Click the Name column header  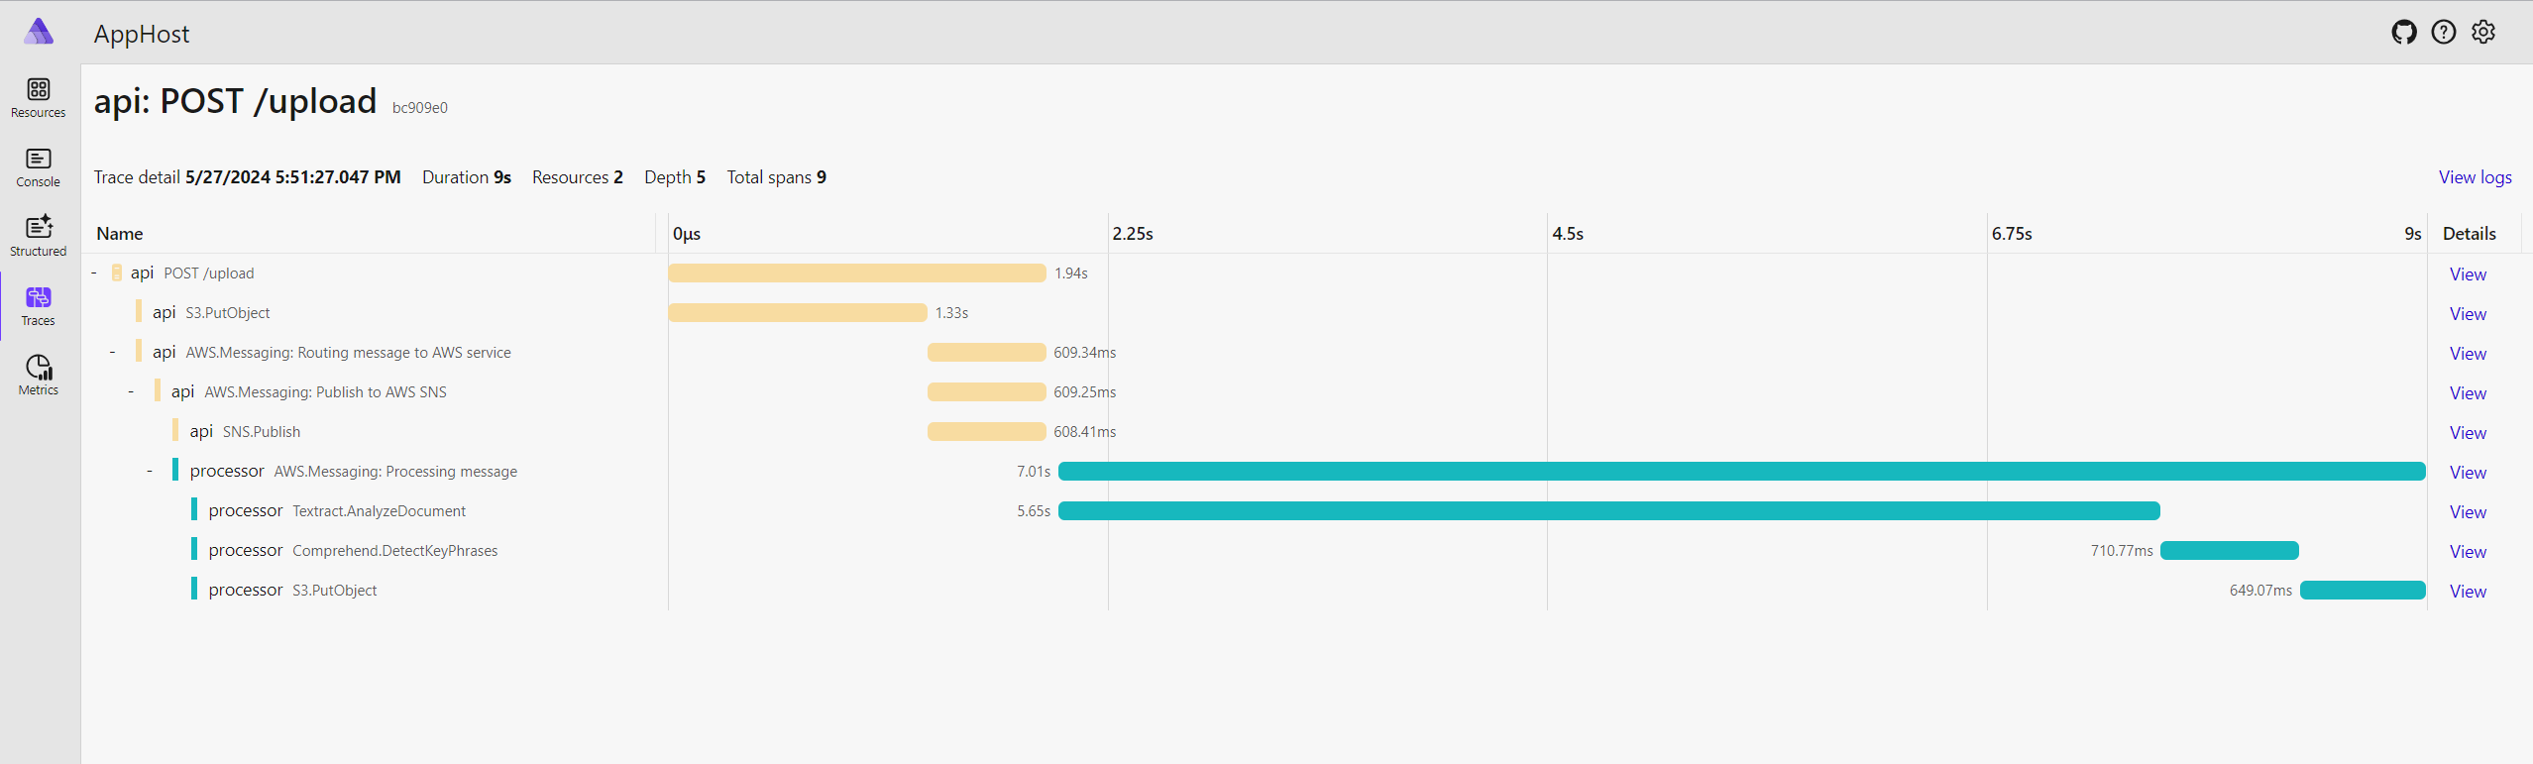[120, 234]
